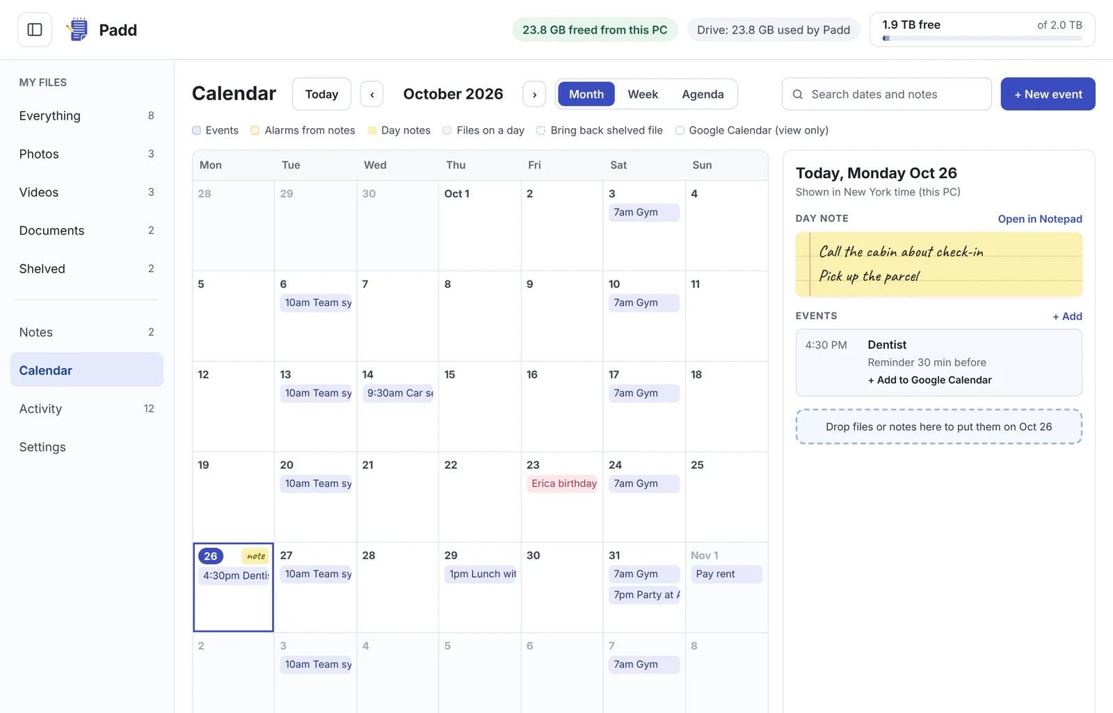Go to next month arrow
Image resolution: width=1113 pixels, height=713 pixels.
534,95
